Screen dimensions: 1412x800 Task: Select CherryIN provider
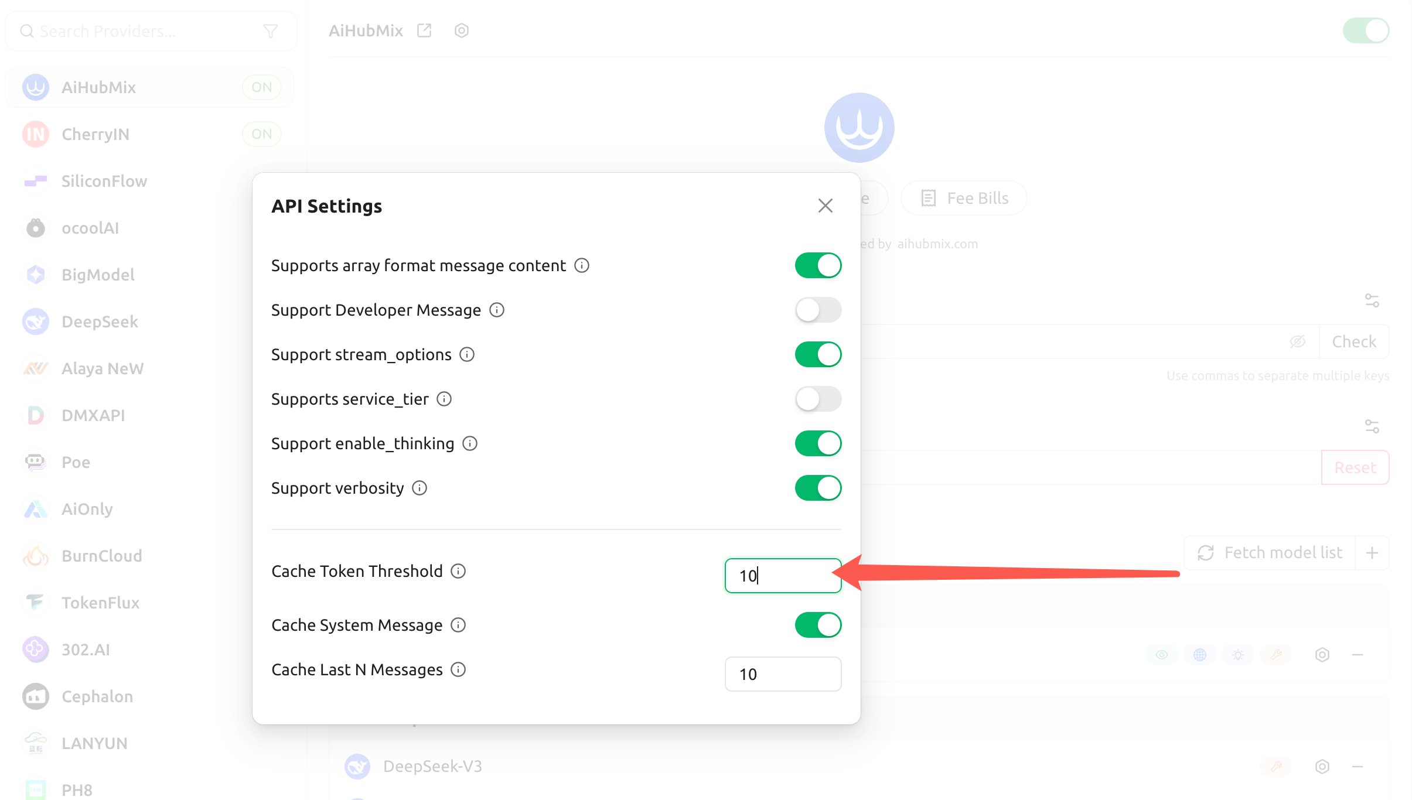click(x=149, y=134)
